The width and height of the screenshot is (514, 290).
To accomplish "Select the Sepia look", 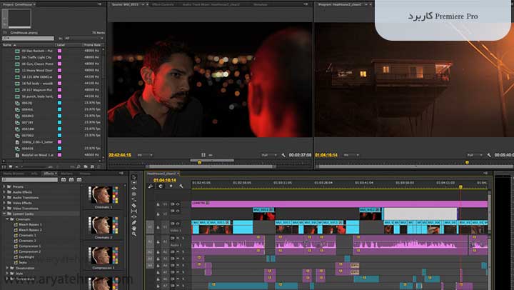I will [x=23, y=262].
